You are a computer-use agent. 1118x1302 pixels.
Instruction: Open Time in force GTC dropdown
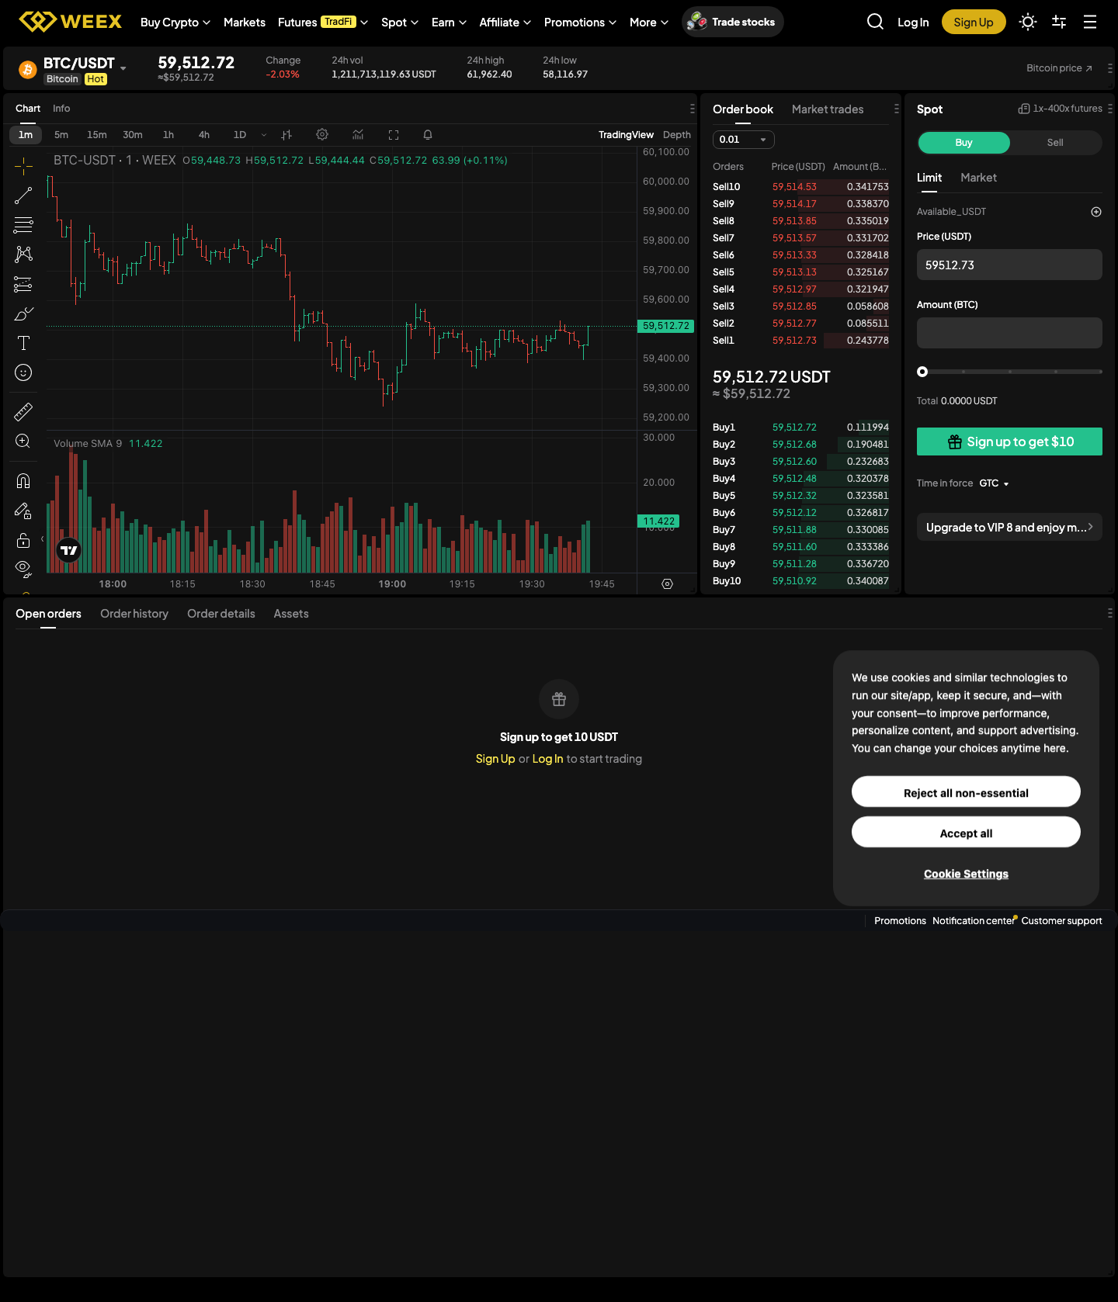pyautogui.click(x=994, y=483)
